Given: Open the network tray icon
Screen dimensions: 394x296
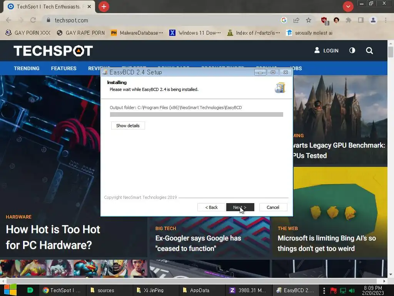Looking at the screenshot, I should (x=343, y=291).
